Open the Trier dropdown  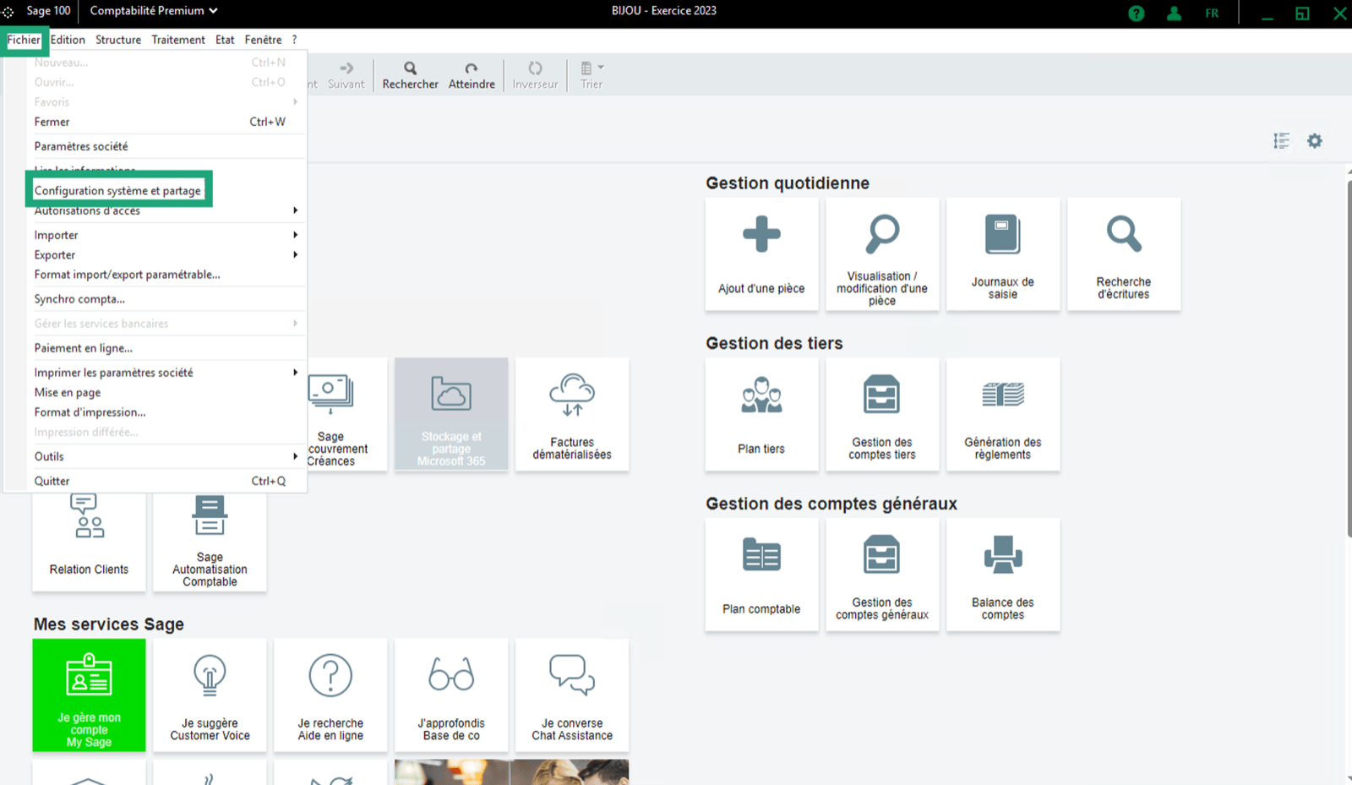point(591,75)
